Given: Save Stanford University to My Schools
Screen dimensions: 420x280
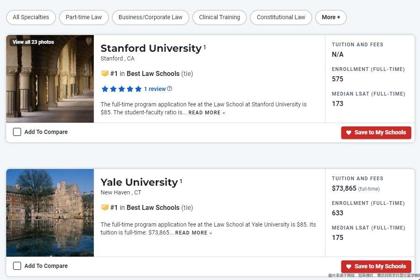Looking at the screenshot, I should point(376,133).
